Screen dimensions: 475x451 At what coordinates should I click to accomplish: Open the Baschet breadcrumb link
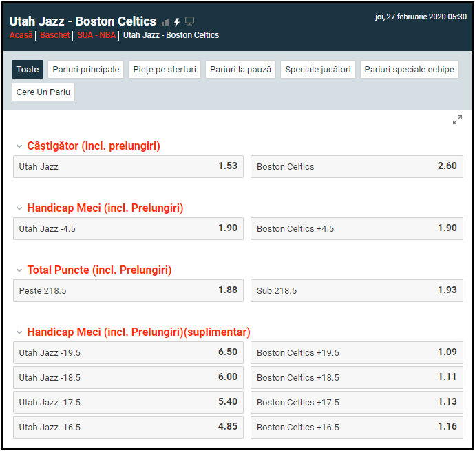(55, 35)
